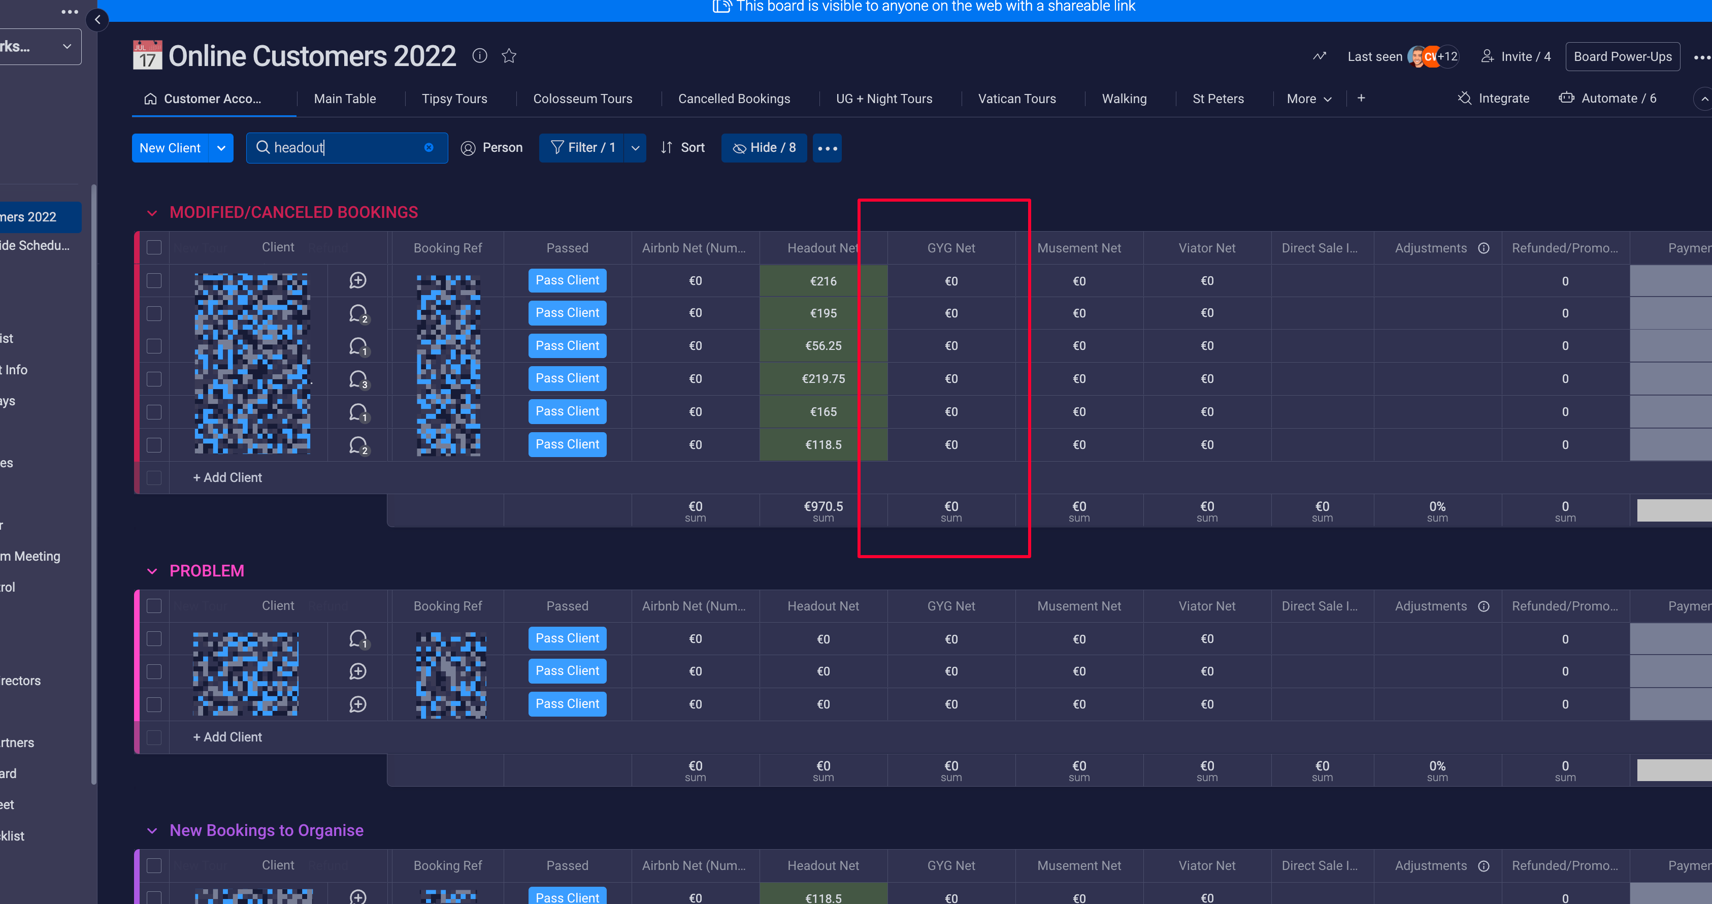Screen dimensions: 1712x904
Task: Open Automate / 6
Action: click(x=1608, y=99)
